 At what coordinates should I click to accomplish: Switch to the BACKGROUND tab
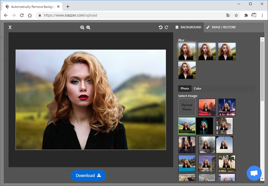188,27
